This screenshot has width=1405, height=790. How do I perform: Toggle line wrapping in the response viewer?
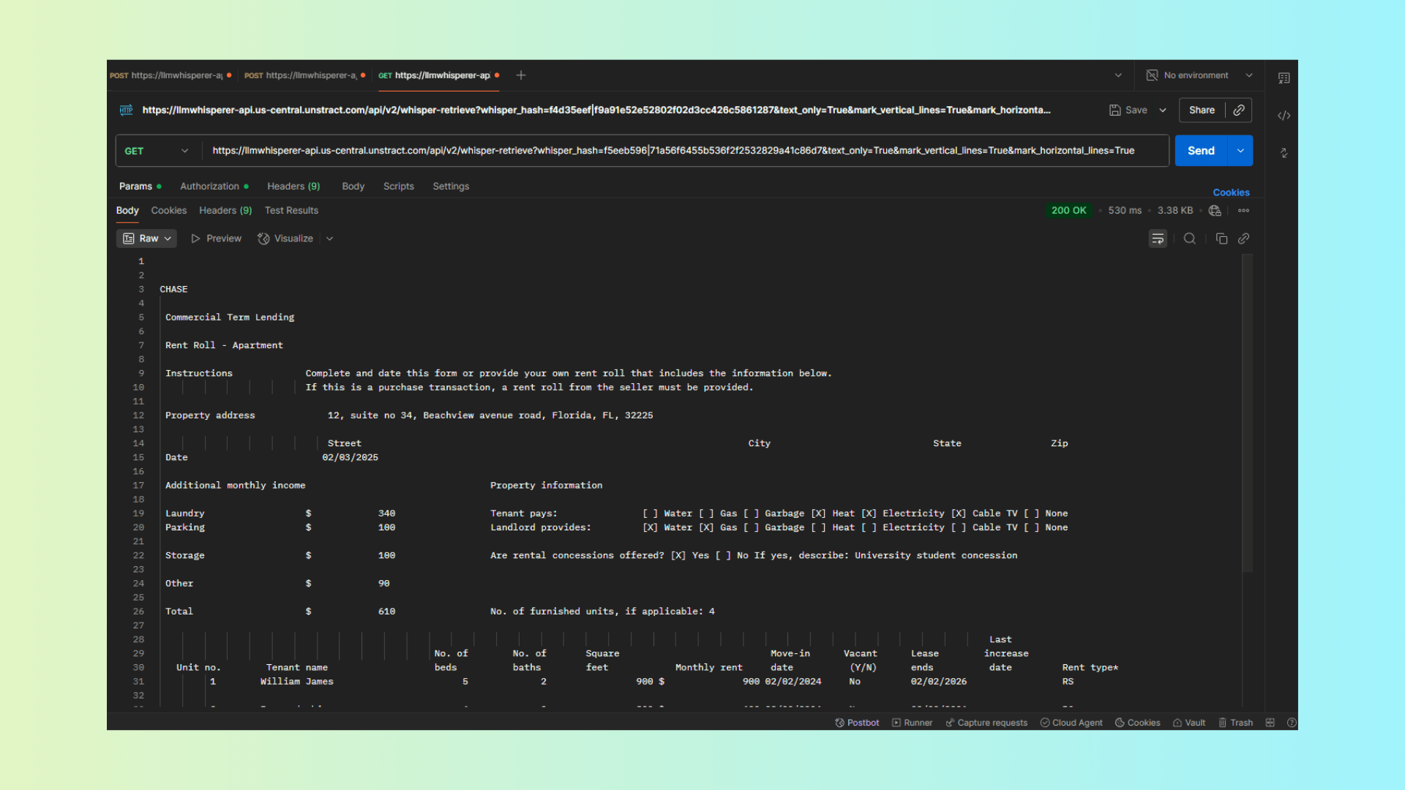[x=1158, y=238]
